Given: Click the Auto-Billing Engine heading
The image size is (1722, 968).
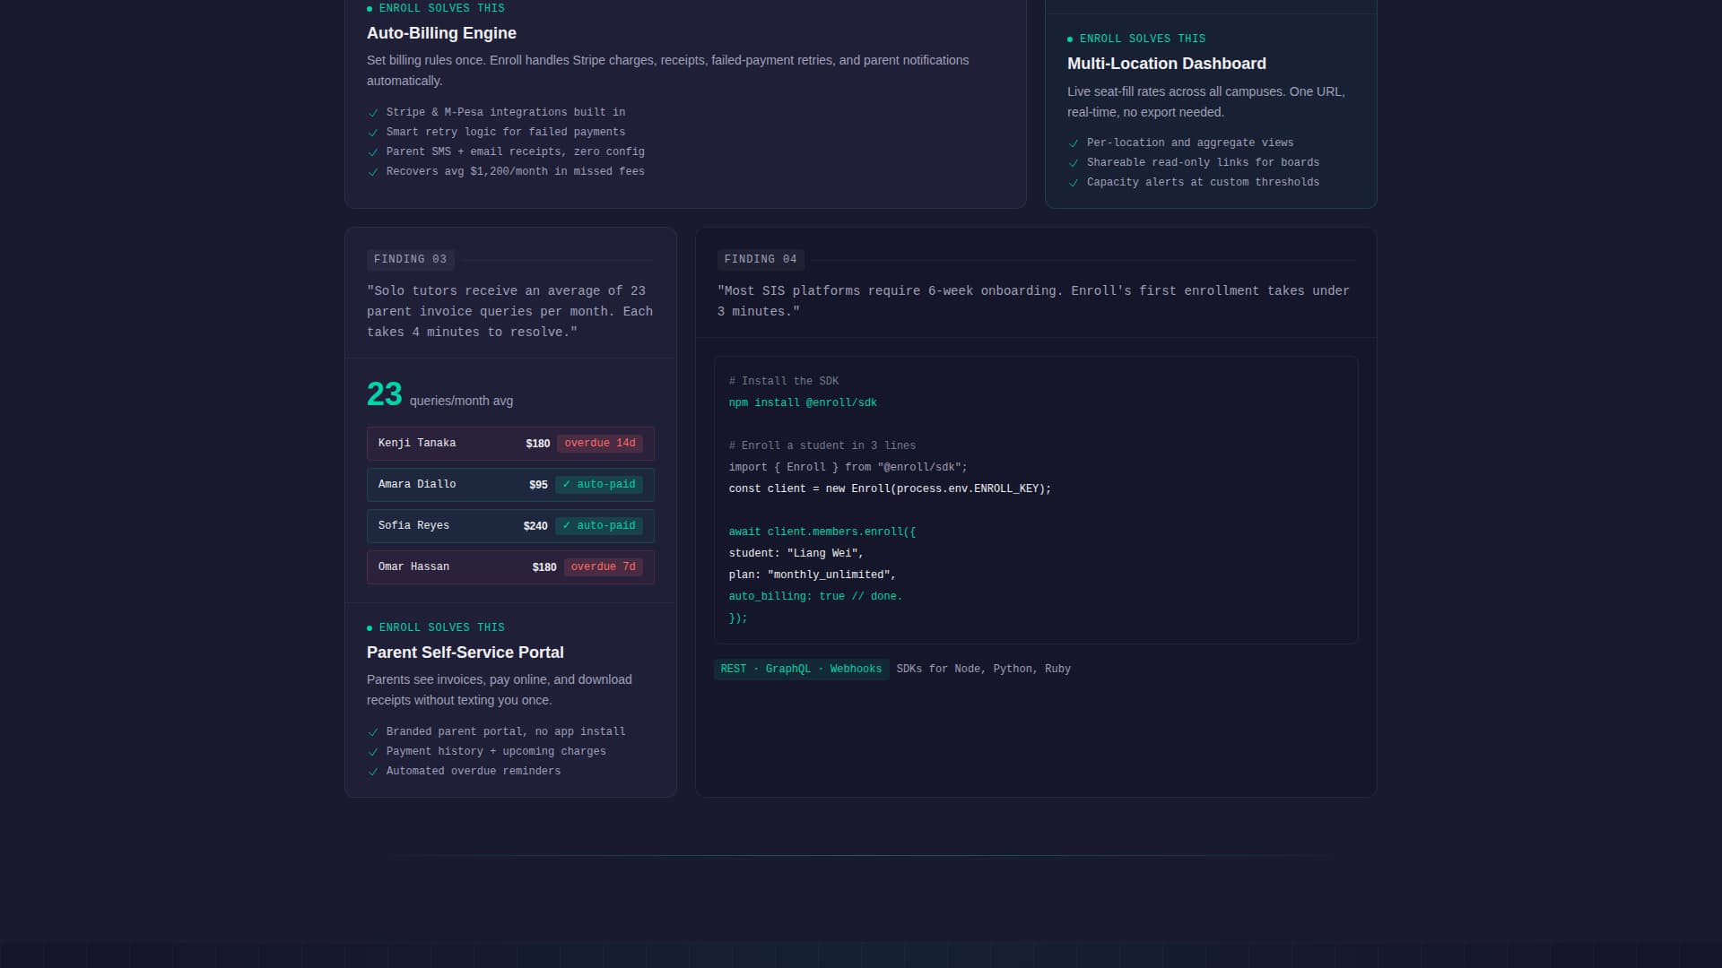Looking at the screenshot, I should [x=441, y=33].
